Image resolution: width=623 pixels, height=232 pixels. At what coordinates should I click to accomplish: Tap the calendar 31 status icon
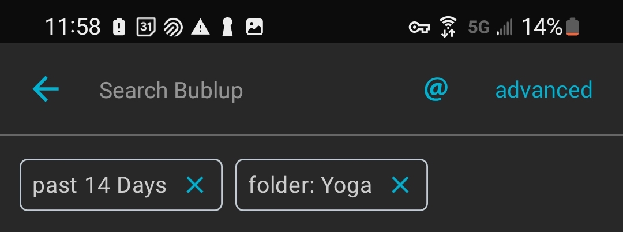[146, 27]
